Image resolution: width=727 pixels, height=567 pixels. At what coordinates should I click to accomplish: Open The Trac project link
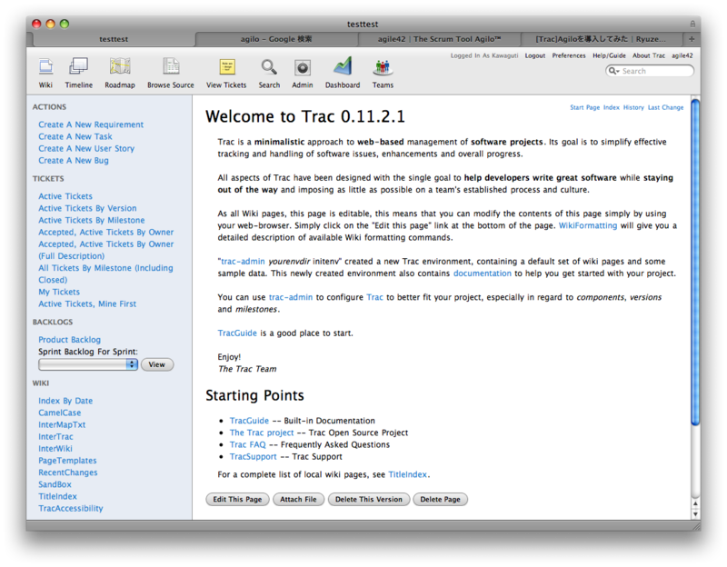point(262,433)
